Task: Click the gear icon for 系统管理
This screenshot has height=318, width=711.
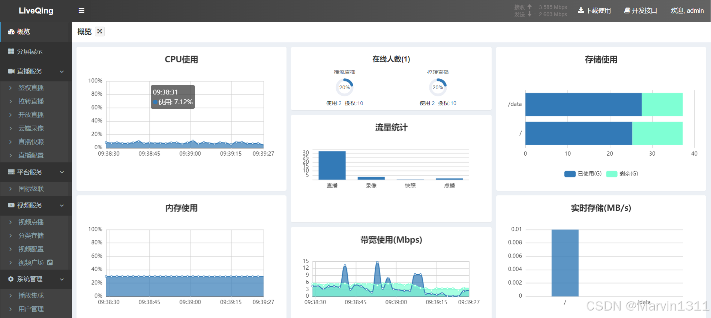Action: 11,279
